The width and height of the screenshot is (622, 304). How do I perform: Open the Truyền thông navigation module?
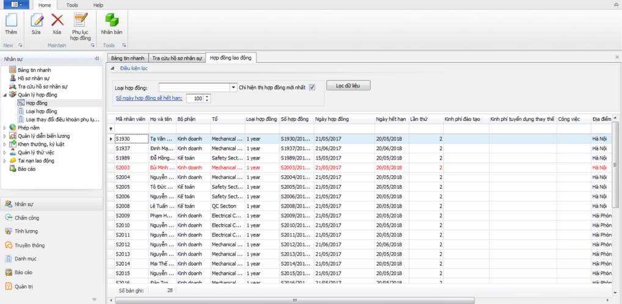point(51,245)
